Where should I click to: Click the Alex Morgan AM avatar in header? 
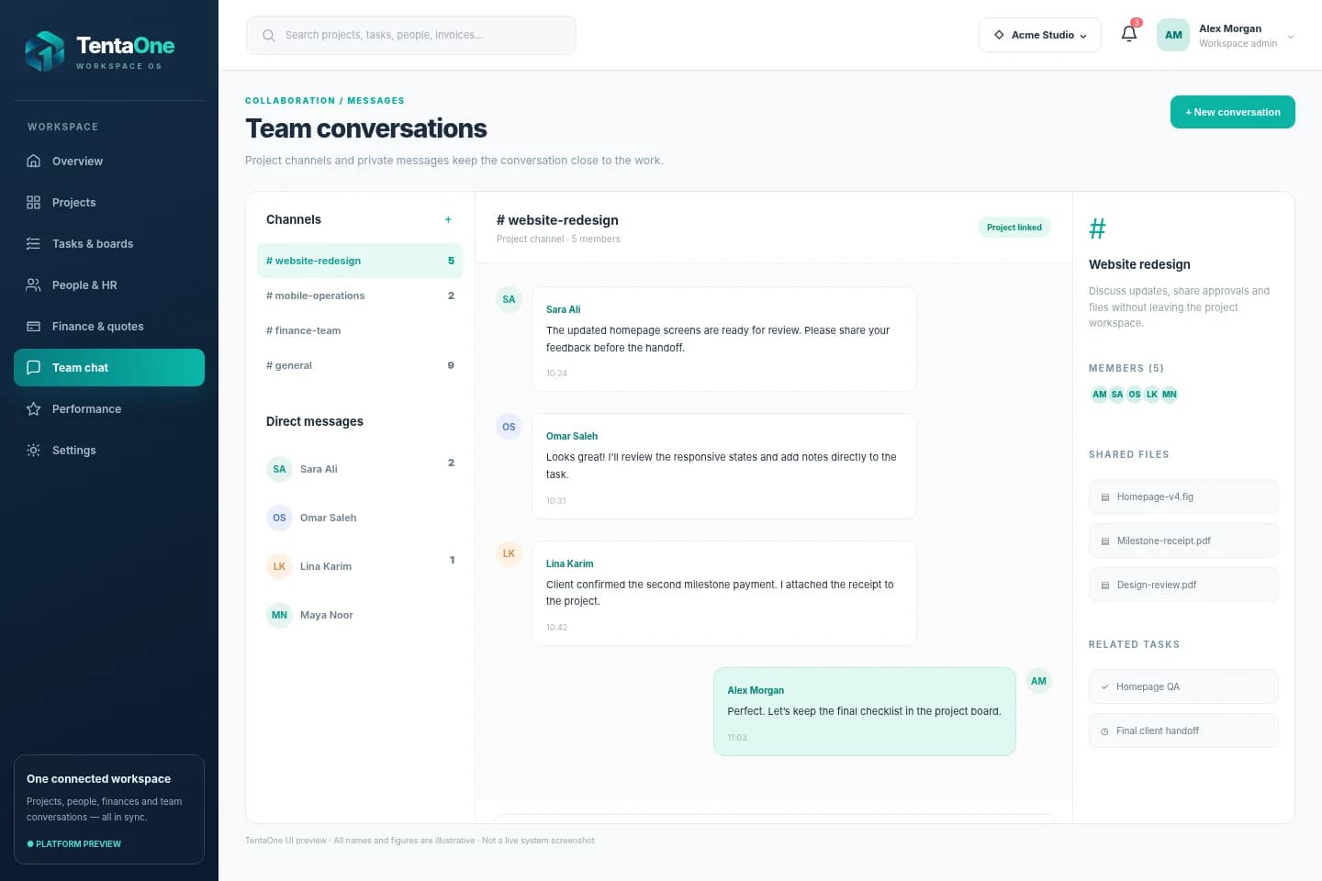tap(1173, 35)
